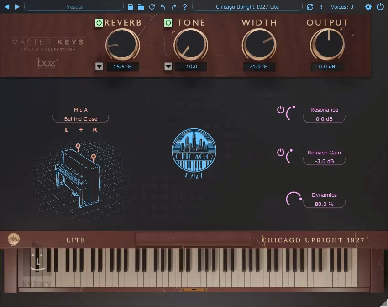Open the Presets dropdown list
This screenshot has width=388, height=307.
(x=74, y=7)
